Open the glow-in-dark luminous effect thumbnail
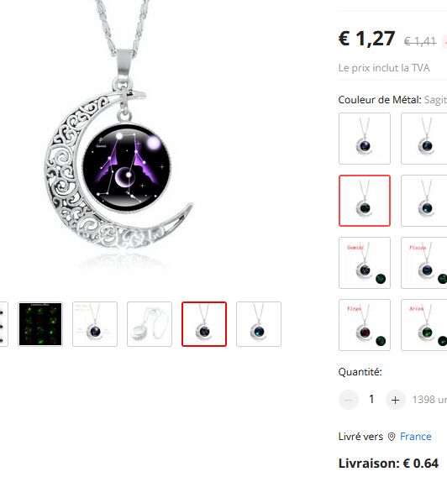This screenshot has width=447, height=477. [x=40, y=324]
